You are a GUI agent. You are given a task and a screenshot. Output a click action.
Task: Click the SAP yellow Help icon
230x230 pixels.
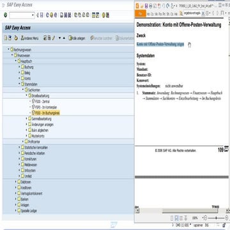click(x=103, y=15)
